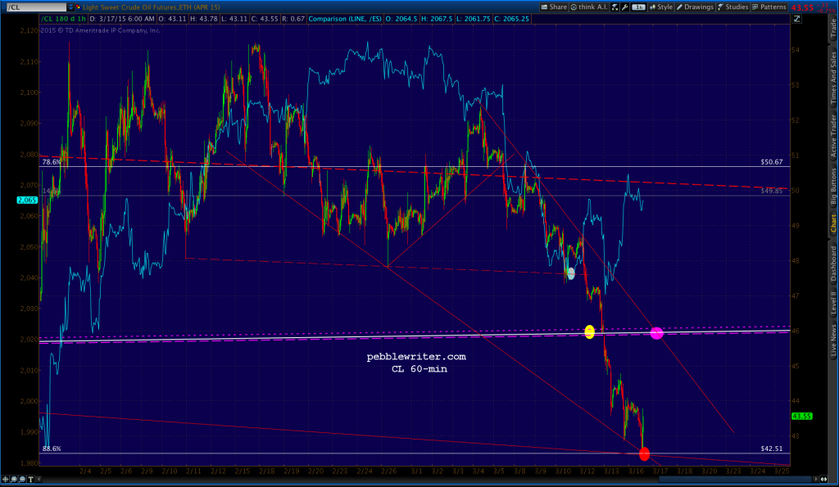Click the $42.51 level label
This screenshot has width=839, height=487.
pos(772,449)
